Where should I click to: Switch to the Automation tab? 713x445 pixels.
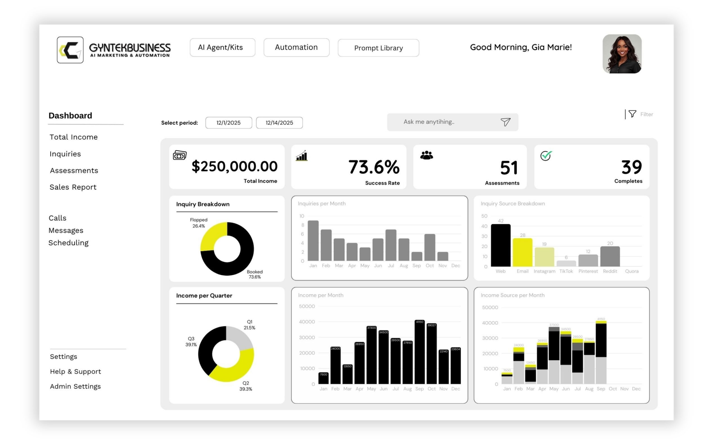pos(296,47)
